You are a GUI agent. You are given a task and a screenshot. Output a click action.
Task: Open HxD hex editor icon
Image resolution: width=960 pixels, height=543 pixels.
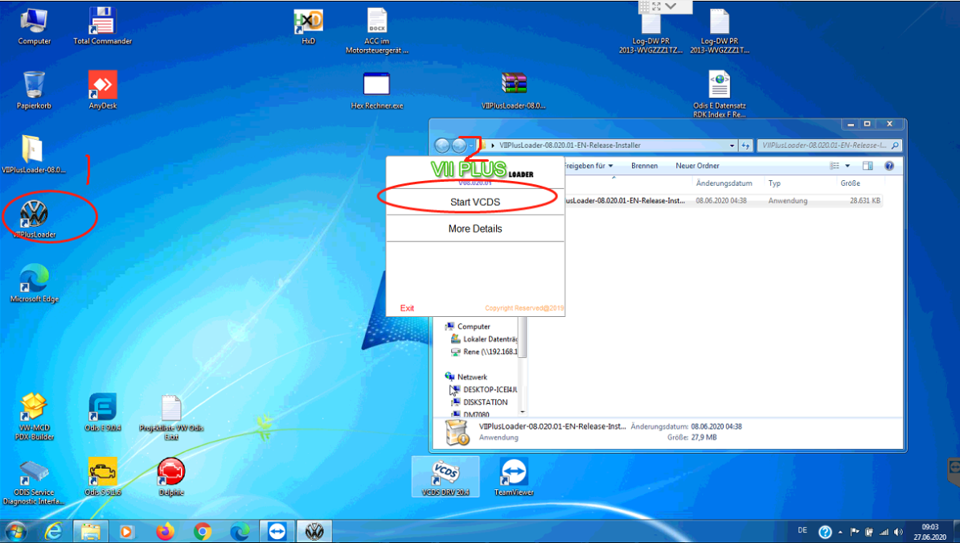click(x=308, y=23)
